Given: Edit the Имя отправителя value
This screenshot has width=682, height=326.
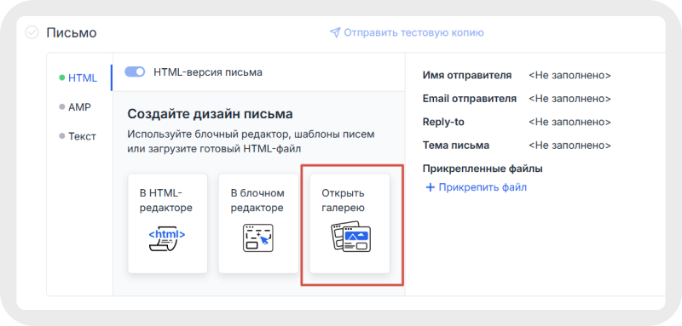Looking at the screenshot, I should (569, 76).
